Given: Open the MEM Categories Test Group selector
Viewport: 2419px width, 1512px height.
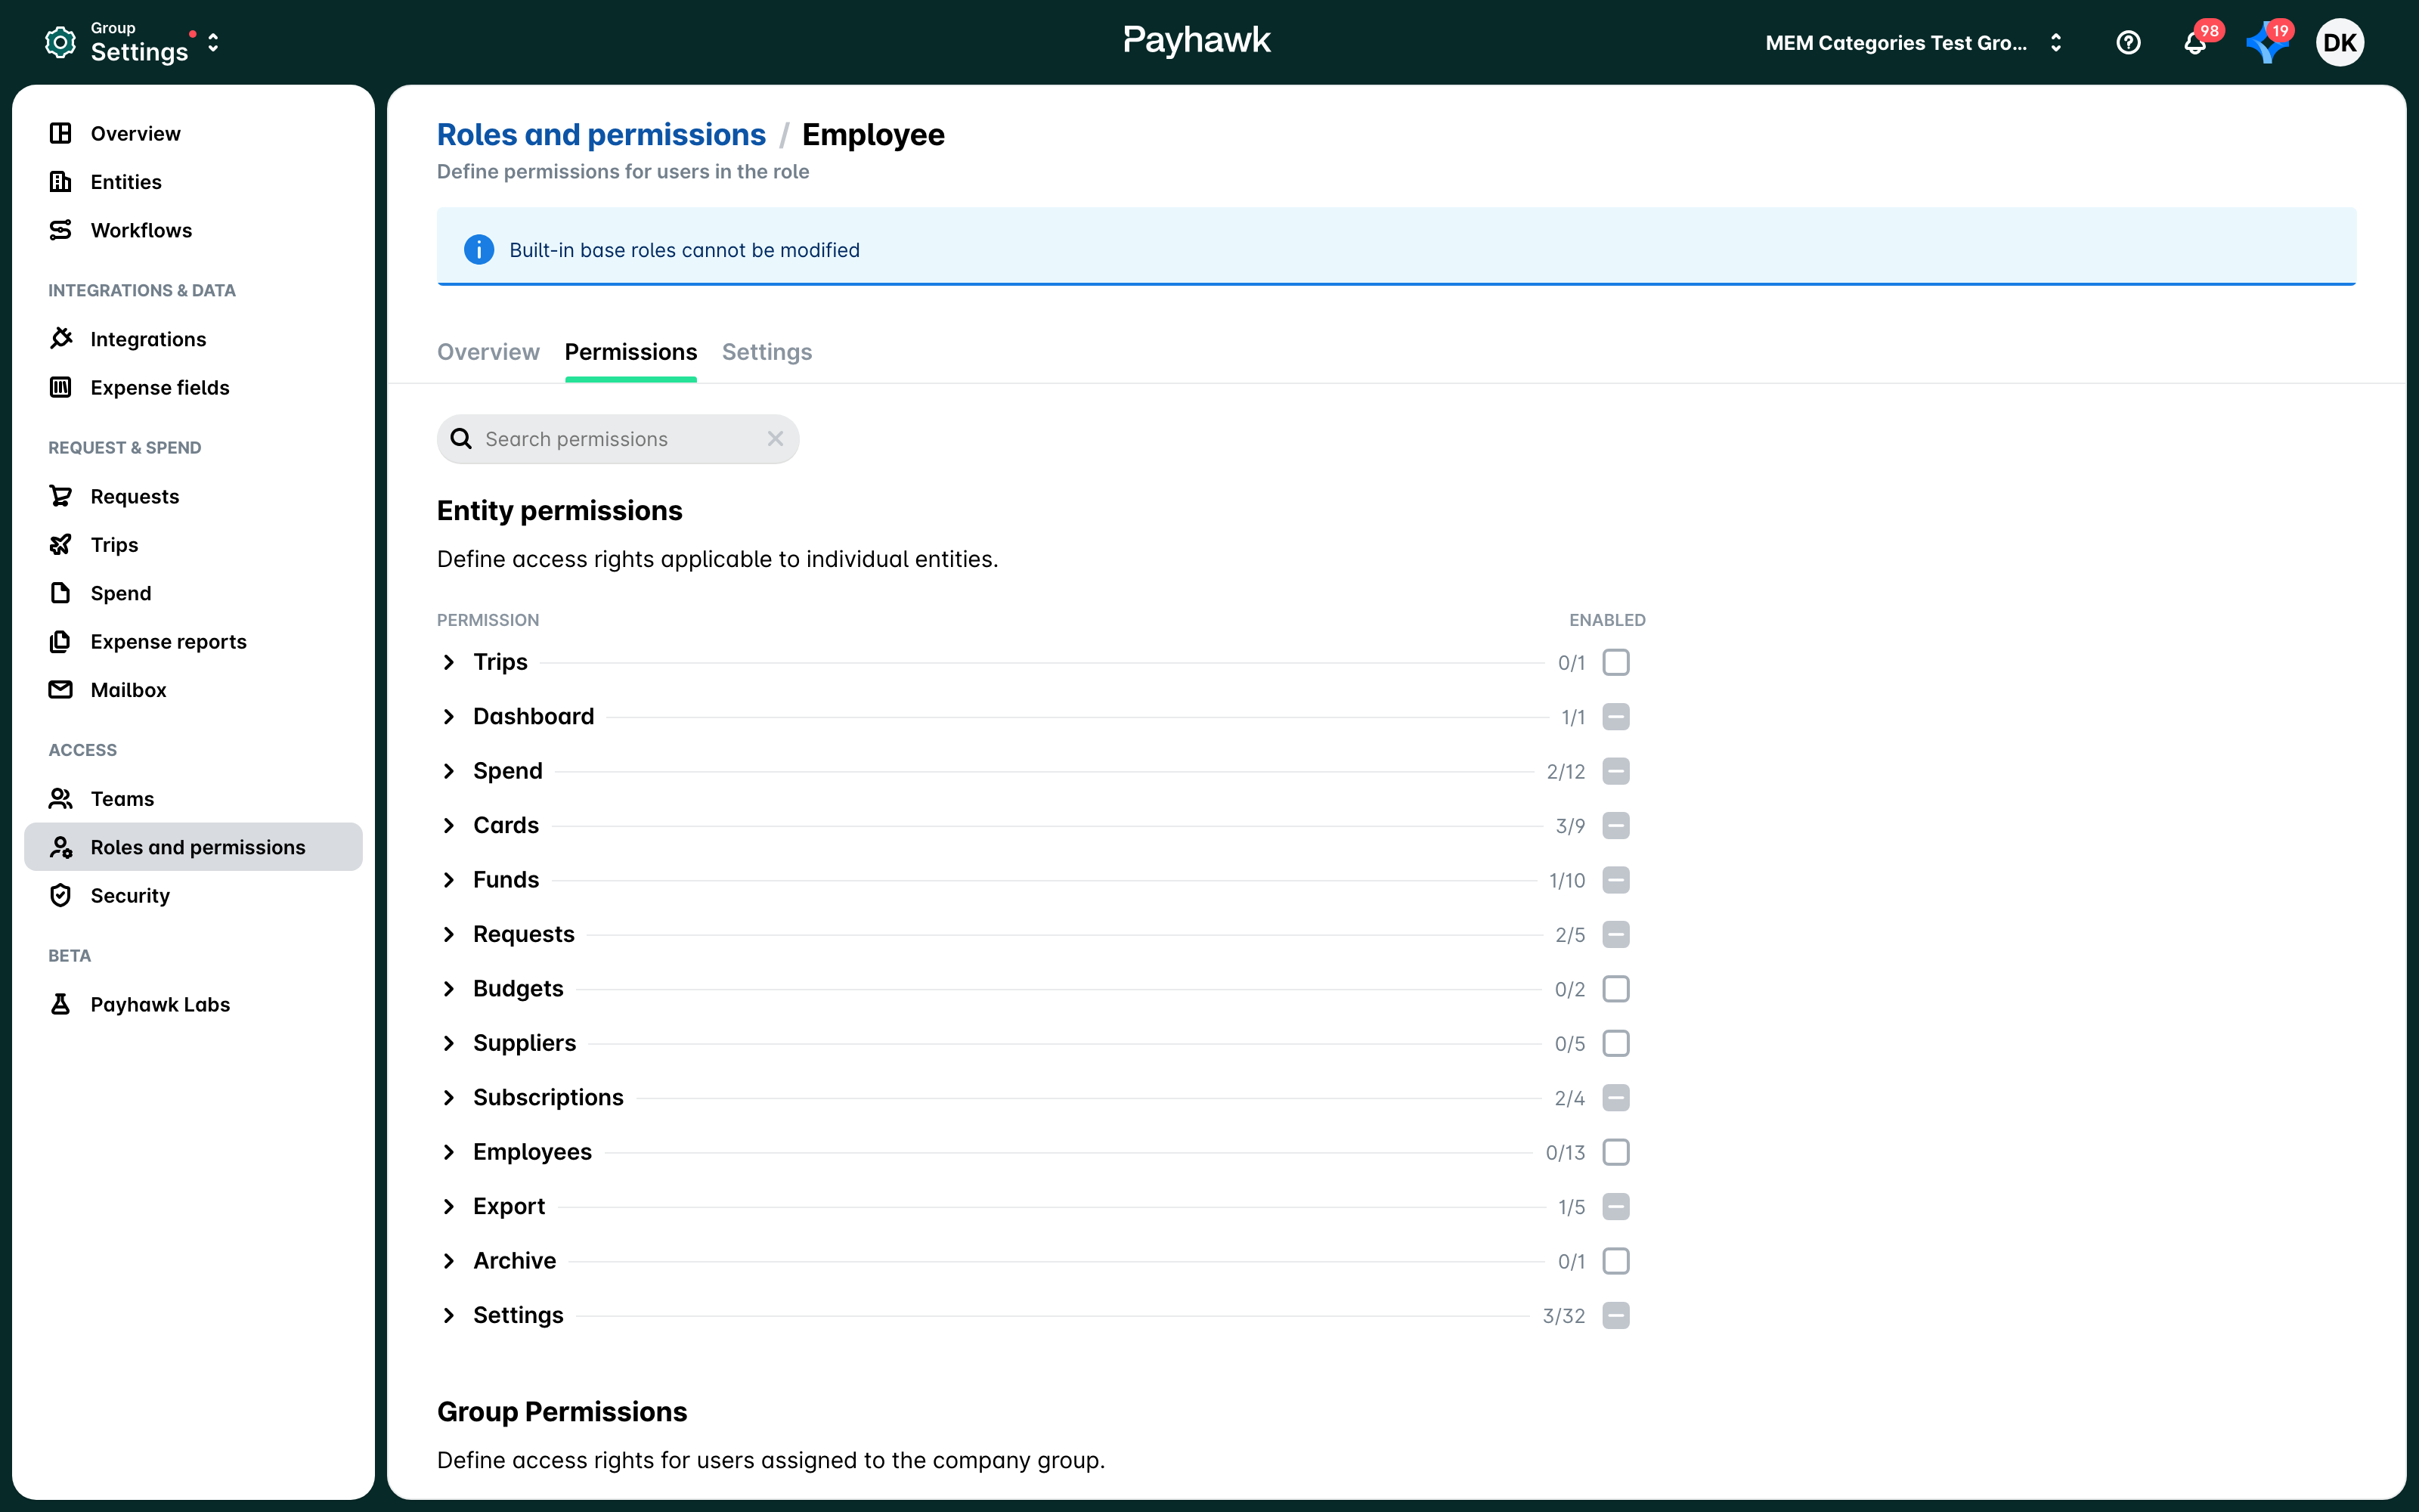Looking at the screenshot, I should coord(1913,42).
